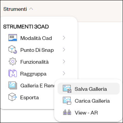Click the Esporta cube arrow icon
The width and height of the screenshot is (123, 123).
point(13,97)
